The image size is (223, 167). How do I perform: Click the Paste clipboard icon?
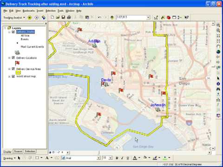87,17
